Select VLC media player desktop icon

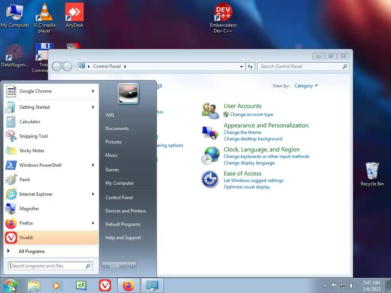[x=44, y=18]
